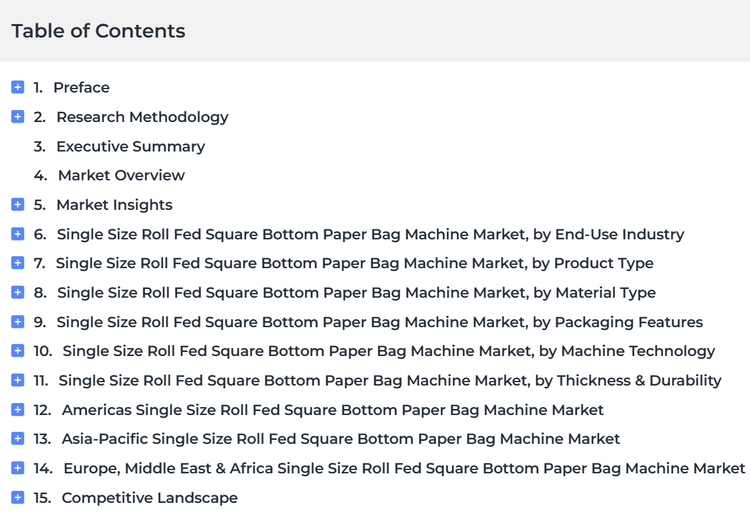This screenshot has height=525, width=750.
Task: Expand the Preface section plus icon
Action: point(17,87)
